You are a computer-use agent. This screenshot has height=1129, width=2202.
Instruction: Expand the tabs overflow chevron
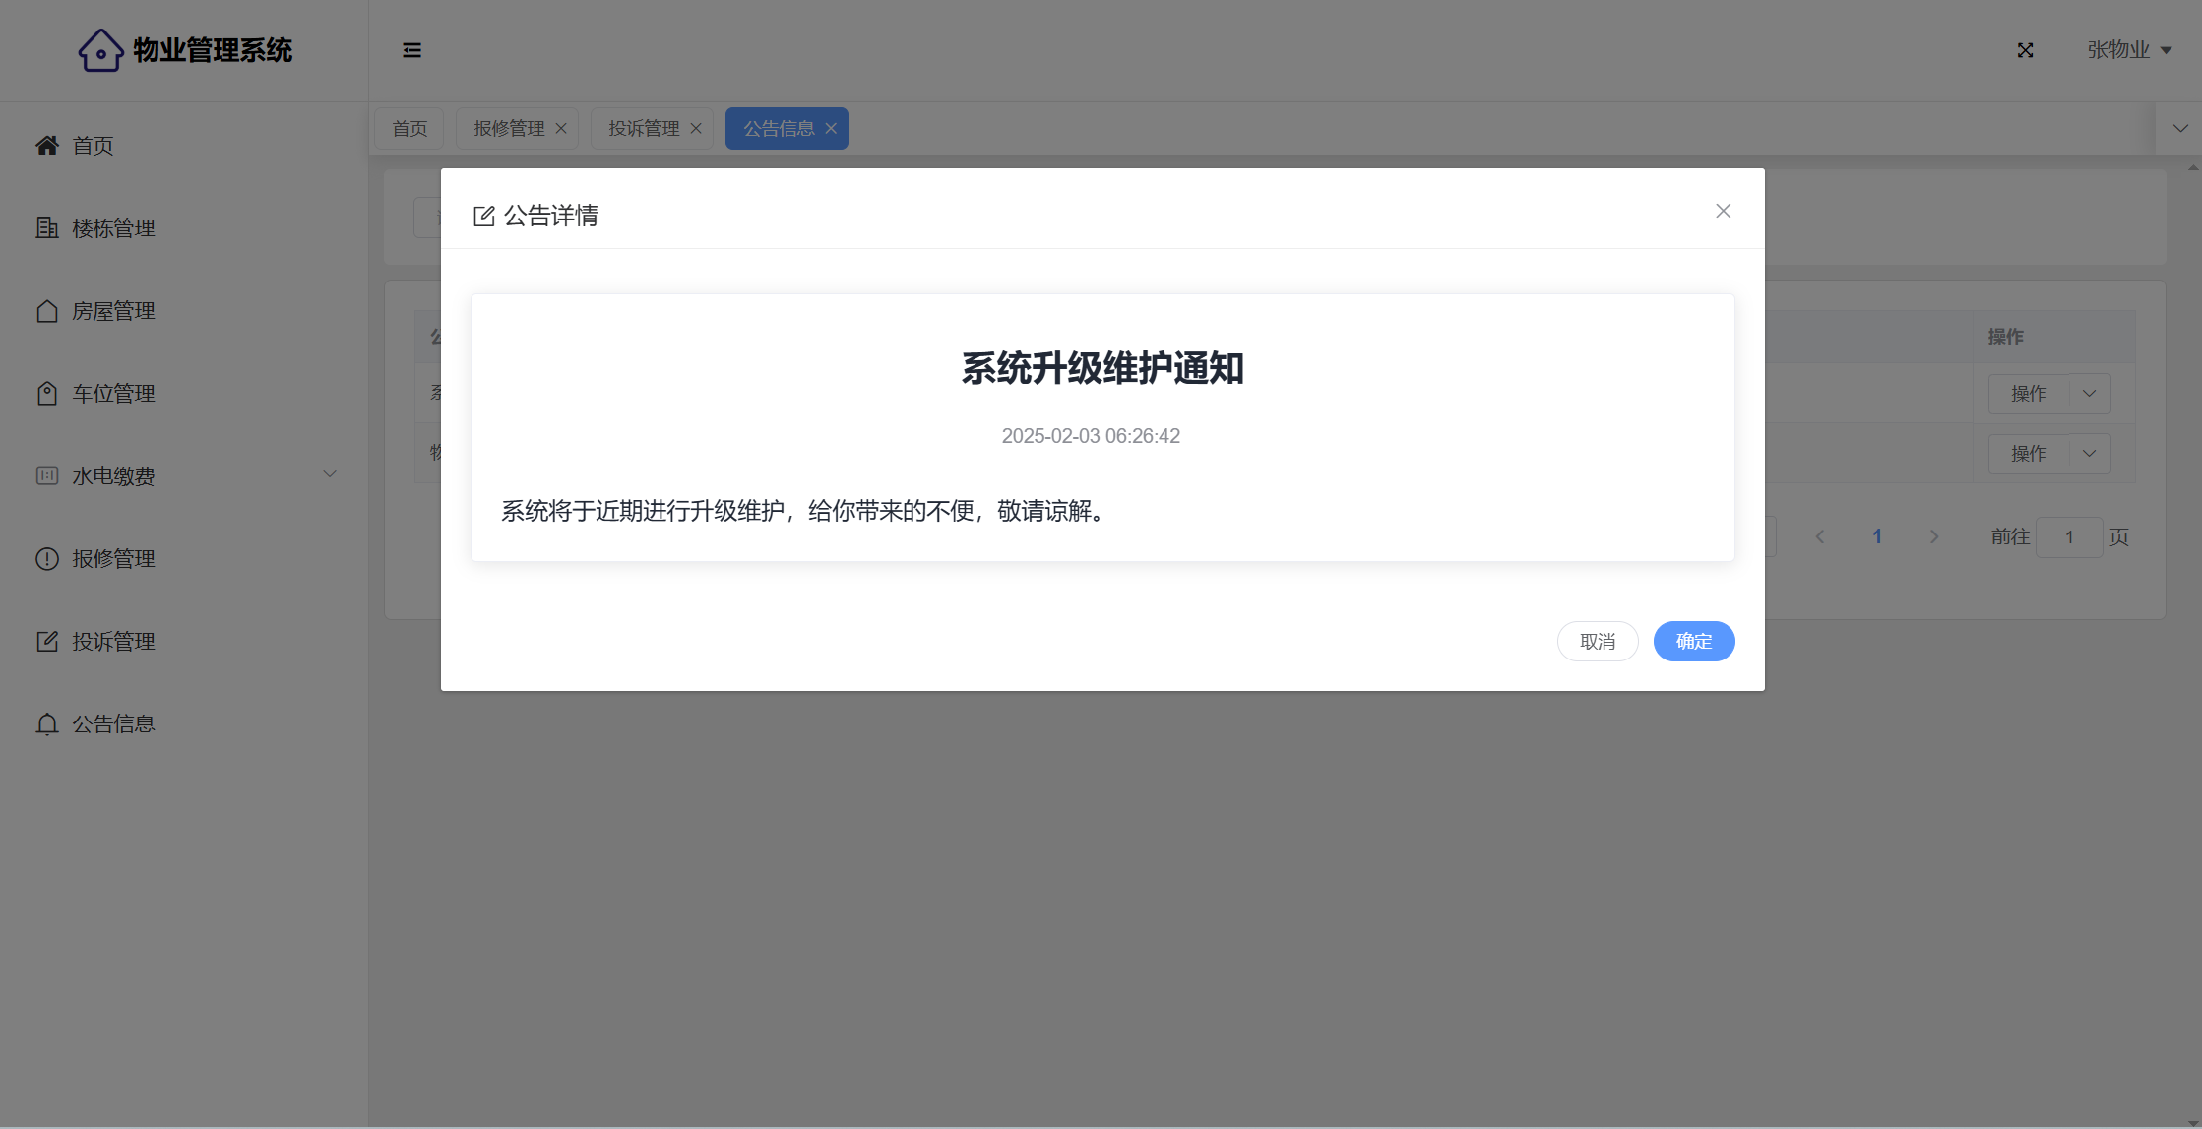coord(2180,128)
